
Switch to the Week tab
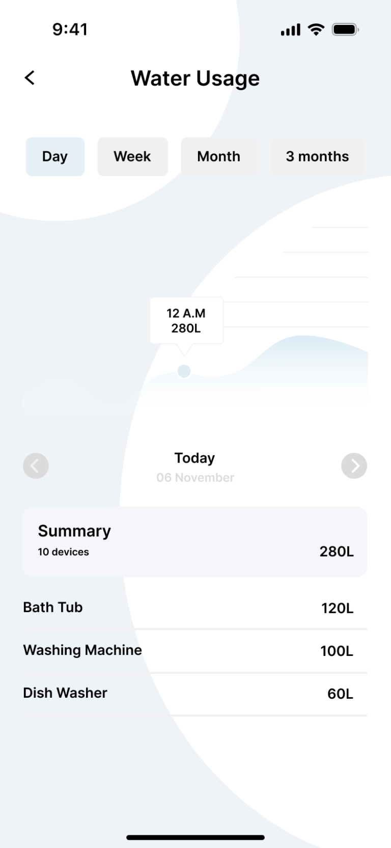132,156
